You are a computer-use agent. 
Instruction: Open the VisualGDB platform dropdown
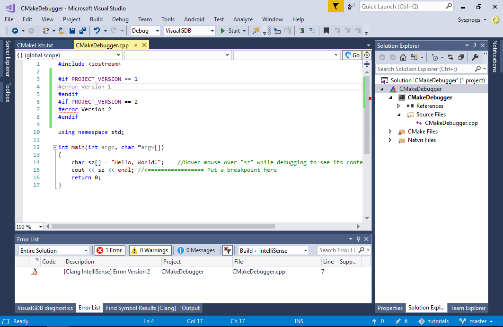[x=190, y=31]
